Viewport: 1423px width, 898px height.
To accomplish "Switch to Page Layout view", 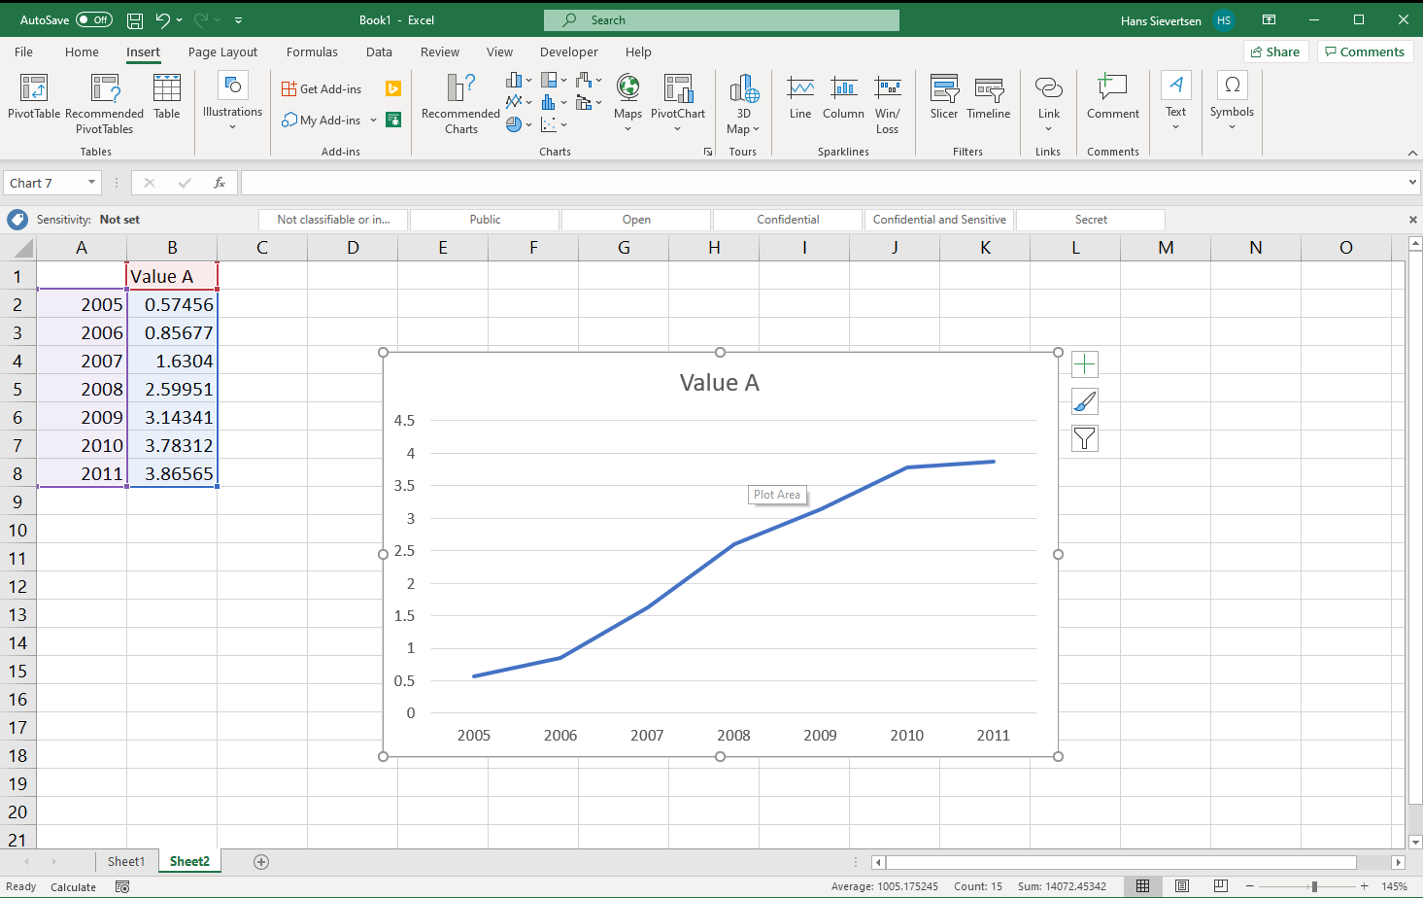I will click(1181, 886).
